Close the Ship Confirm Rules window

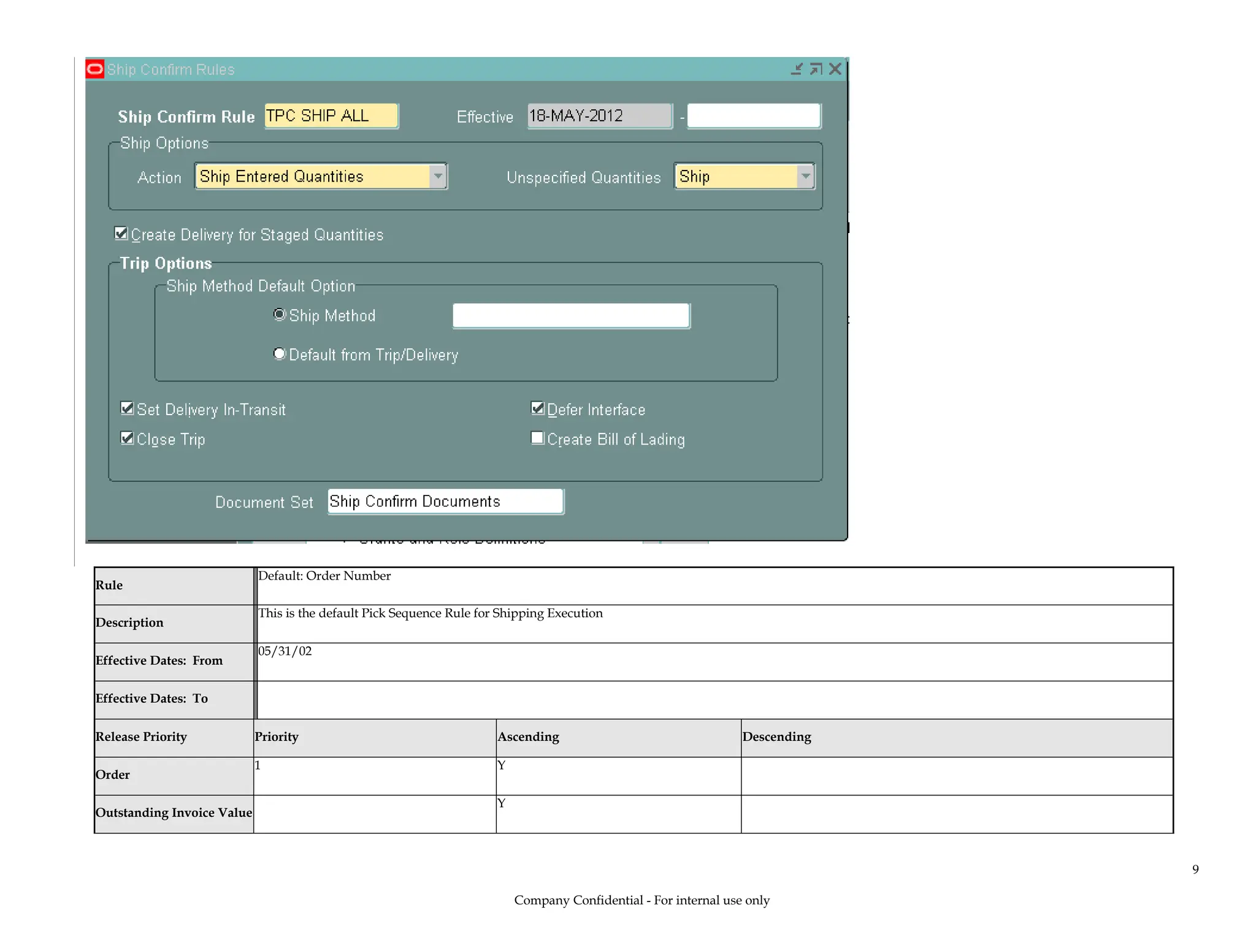[835, 69]
